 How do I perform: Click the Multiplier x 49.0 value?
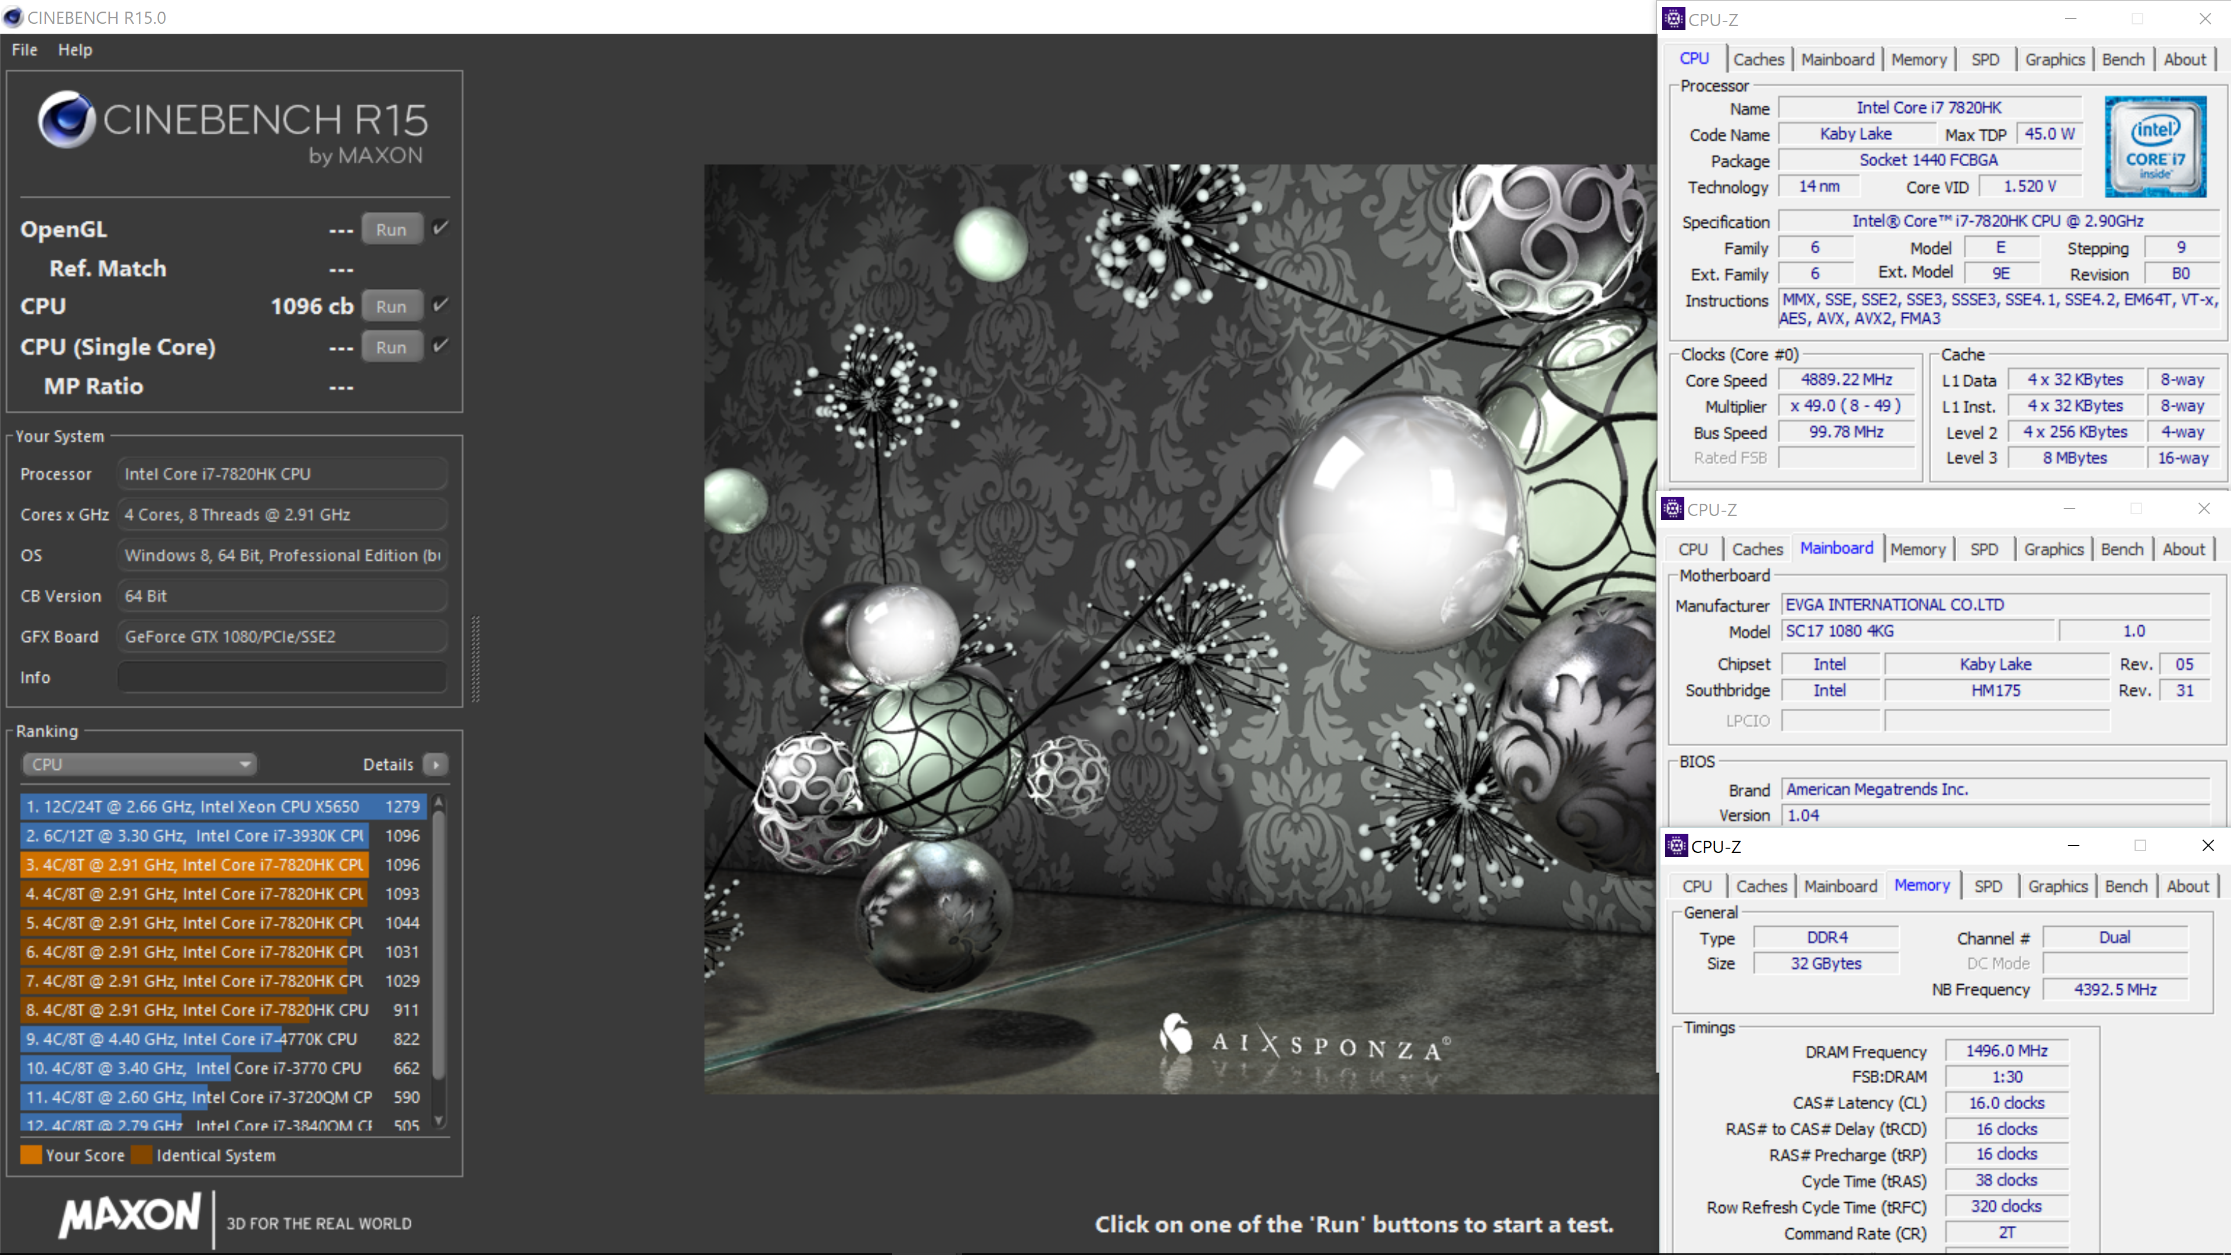point(1846,406)
